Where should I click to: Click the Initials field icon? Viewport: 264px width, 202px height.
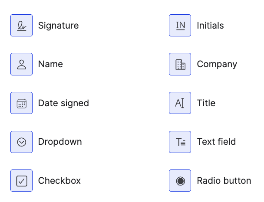[x=180, y=26]
